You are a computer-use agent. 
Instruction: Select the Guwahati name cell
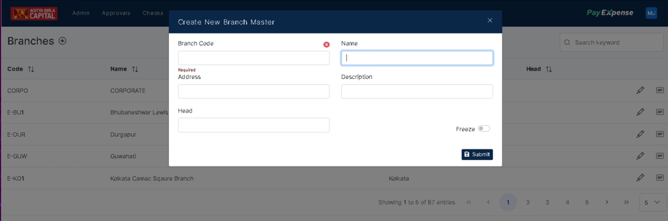pos(123,156)
